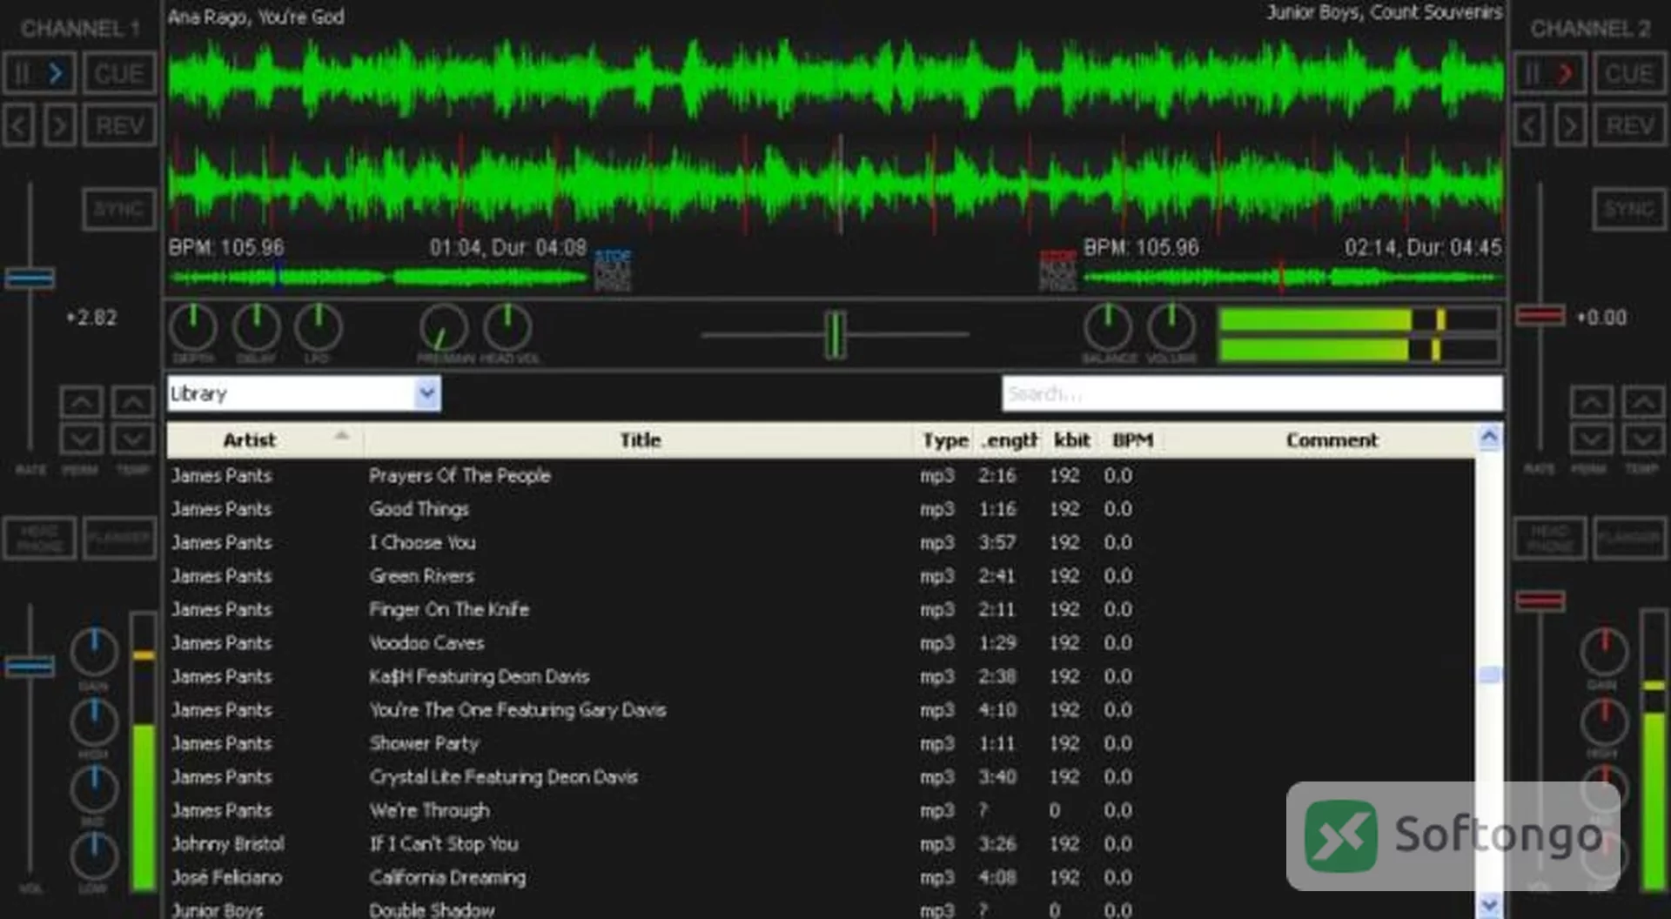Sort tracks by the BPM column

[1131, 440]
